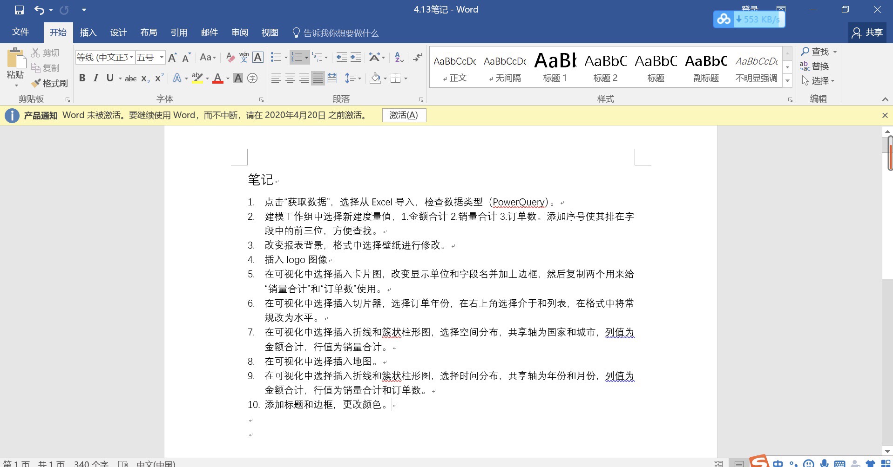This screenshot has width=893, height=467.
Task: Expand the bullet list dropdown arrow
Action: coord(286,58)
